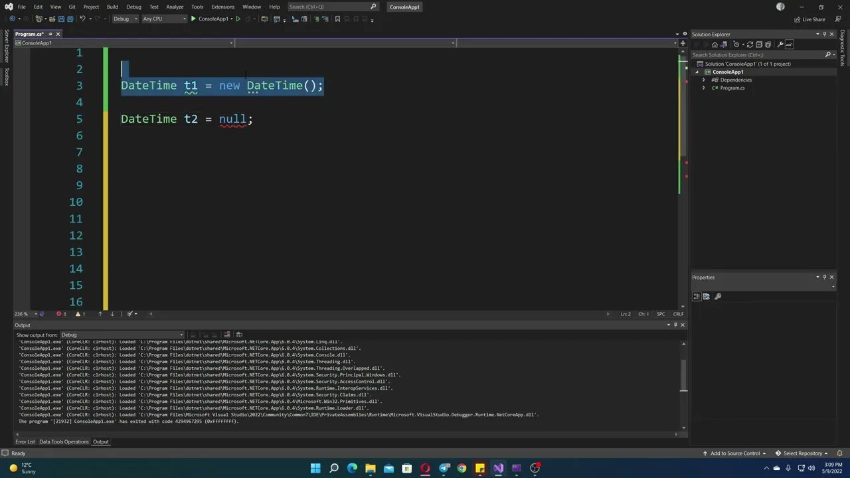850x478 pixels.
Task: Click Categorized view icon in Properties panel
Action: coord(697,296)
